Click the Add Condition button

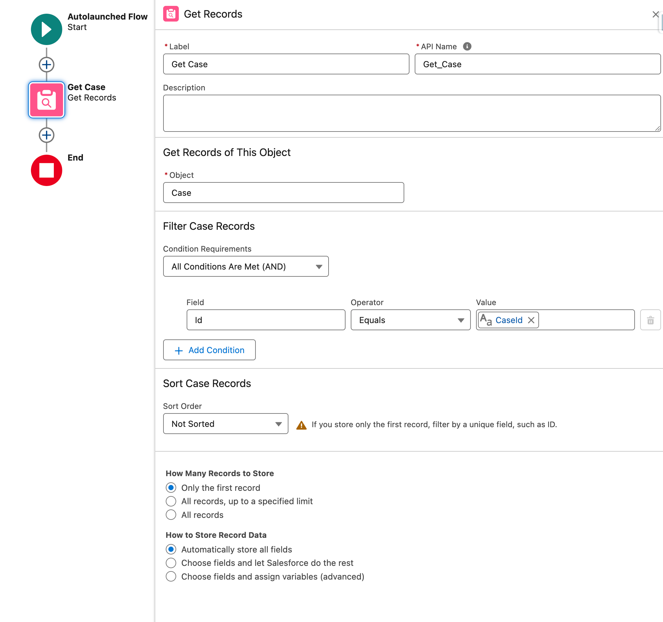pos(209,350)
